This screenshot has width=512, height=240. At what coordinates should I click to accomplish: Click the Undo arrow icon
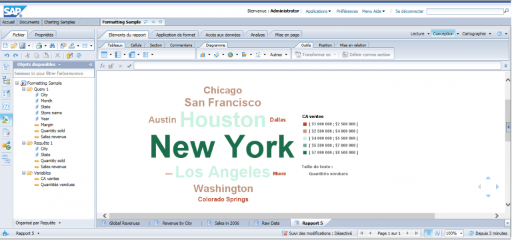tap(7, 55)
